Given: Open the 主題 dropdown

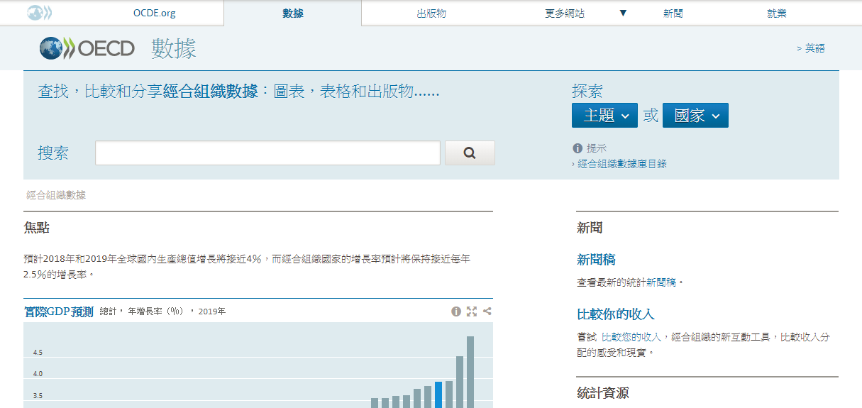Looking at the screenshot, I should [x=604, y=116].
